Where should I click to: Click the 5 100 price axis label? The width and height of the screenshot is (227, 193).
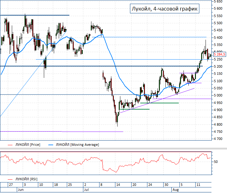(x=218, y=81)
